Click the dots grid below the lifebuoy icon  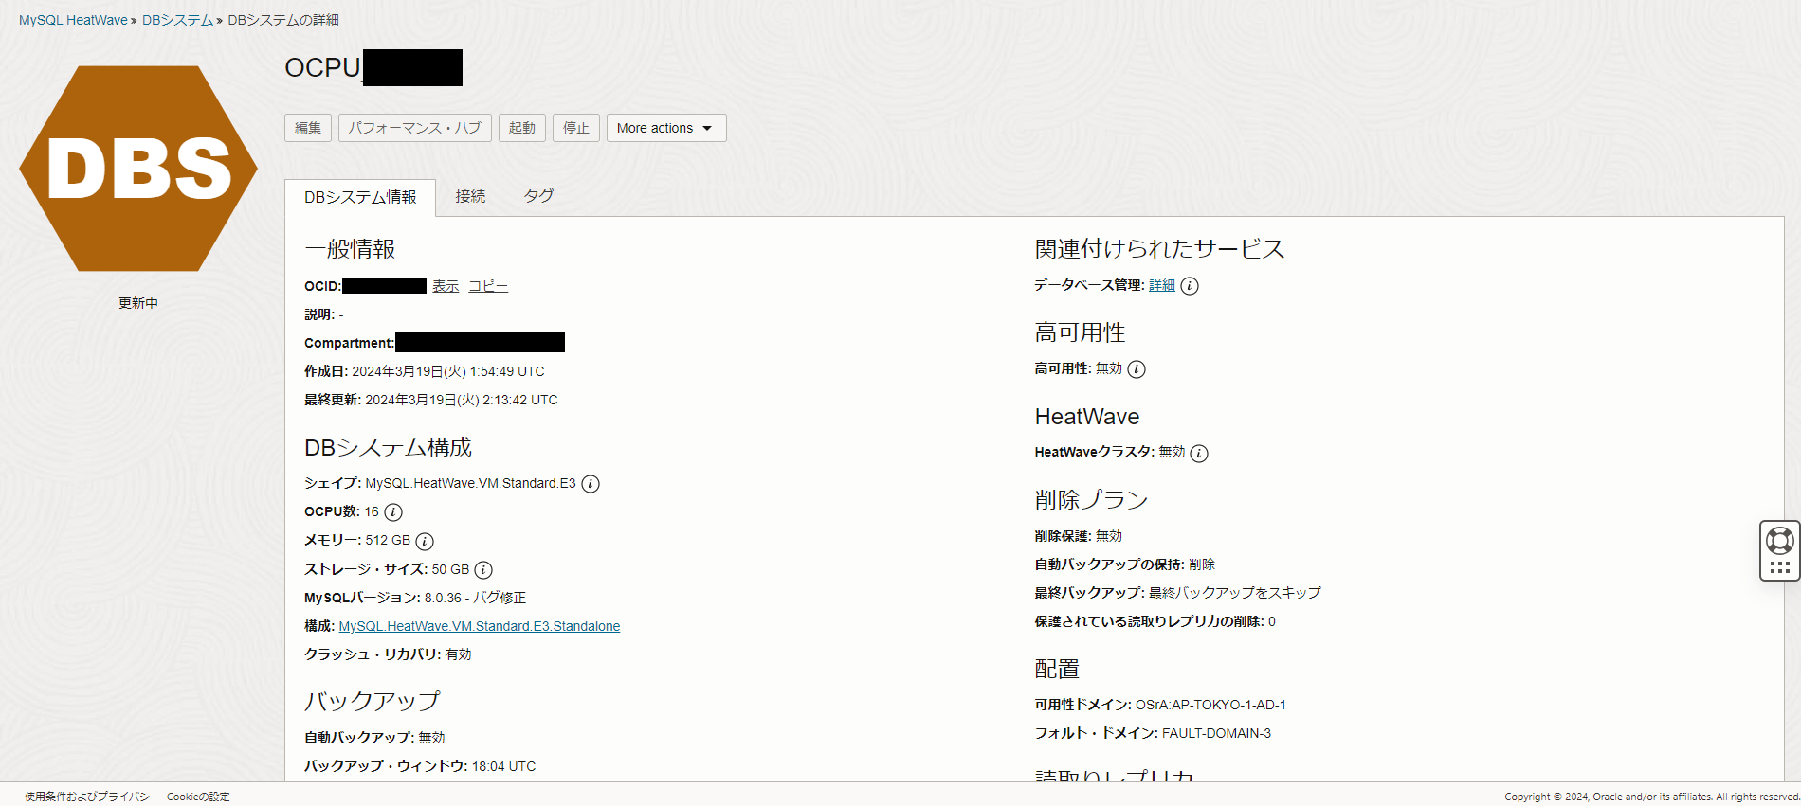pos(1779,567)
